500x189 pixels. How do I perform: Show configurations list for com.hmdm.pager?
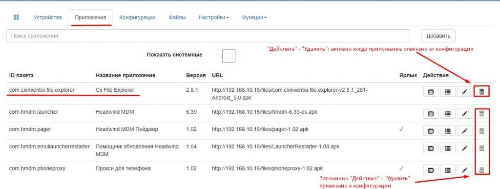coord(448,131)
